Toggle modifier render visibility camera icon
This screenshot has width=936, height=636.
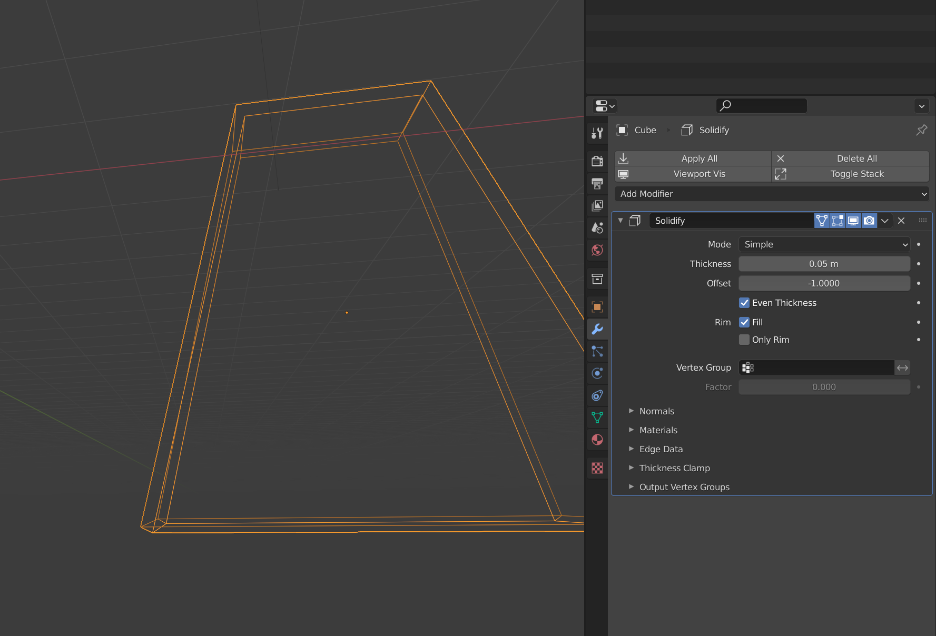pyautogui.click(x=869, y=221)
